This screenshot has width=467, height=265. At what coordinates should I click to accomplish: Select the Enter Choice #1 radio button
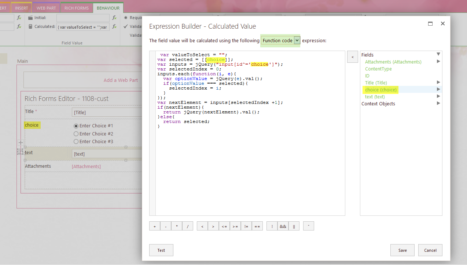tap(76, 126)
